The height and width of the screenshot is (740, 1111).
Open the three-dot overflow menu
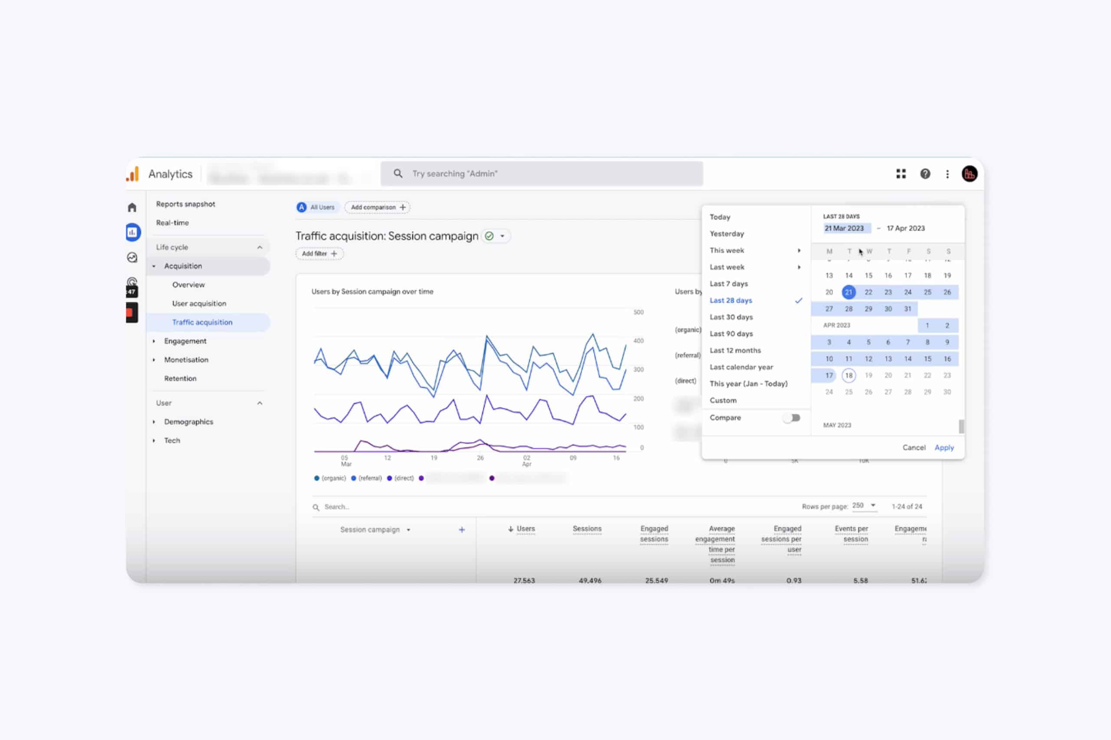pyautogui.click(x=947, y=174)
